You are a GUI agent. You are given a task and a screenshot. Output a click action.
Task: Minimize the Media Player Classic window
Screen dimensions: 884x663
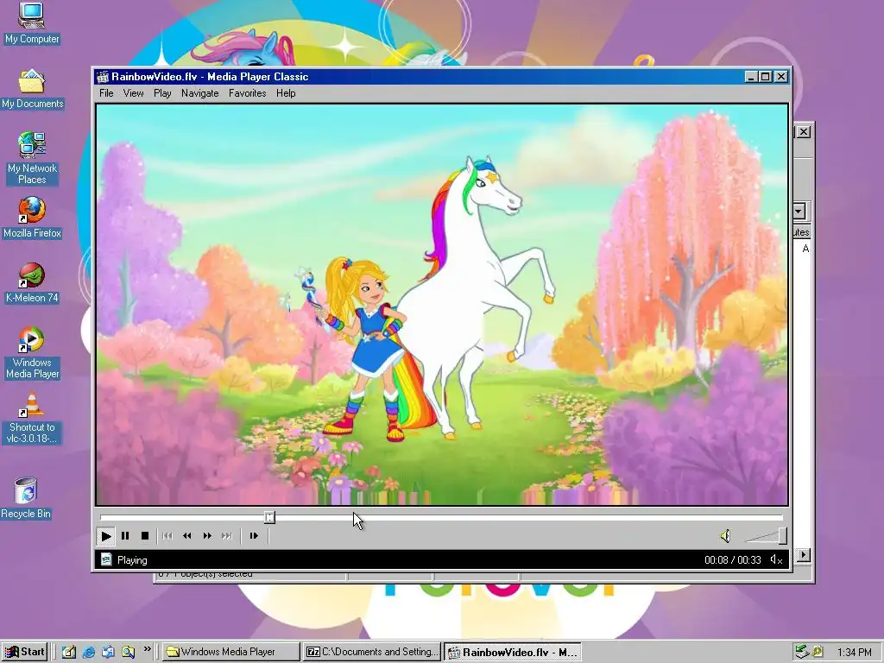point(750,77)
